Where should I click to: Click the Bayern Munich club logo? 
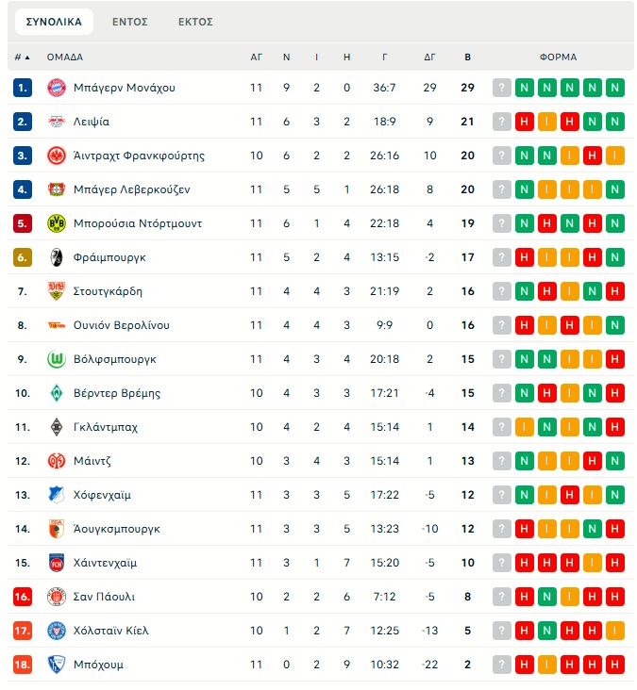click(57, 88)
